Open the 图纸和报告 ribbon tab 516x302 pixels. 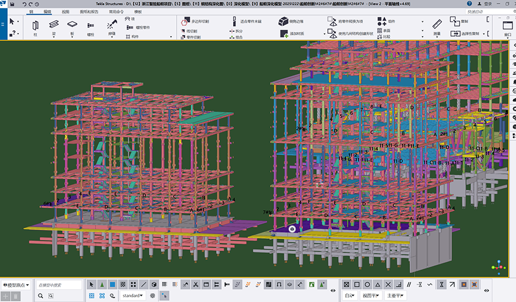coord(89,11)
